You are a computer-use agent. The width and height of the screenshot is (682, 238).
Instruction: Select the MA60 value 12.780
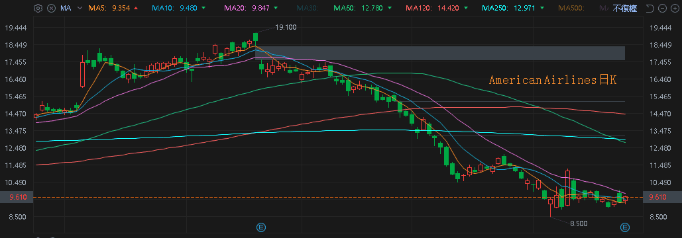pos(372,8)
